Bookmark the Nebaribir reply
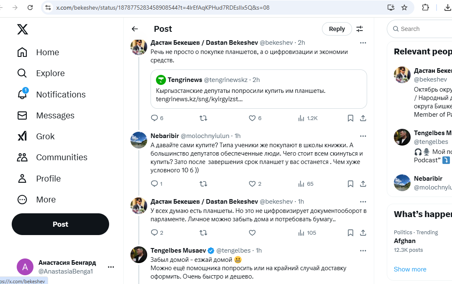This screenshot has height=284, width=452. coord(351,184)
